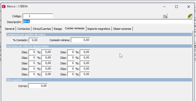
Task: Click % field in fourth row, left column
Action: coord(47,69)
